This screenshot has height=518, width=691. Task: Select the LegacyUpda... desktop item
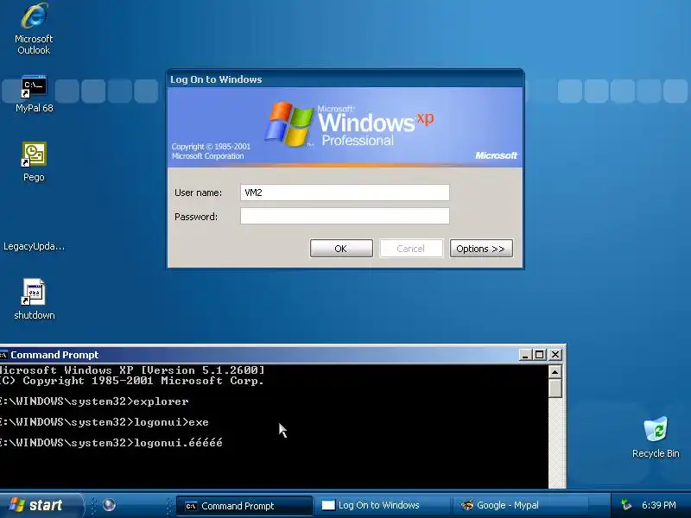tap(34, 246)
